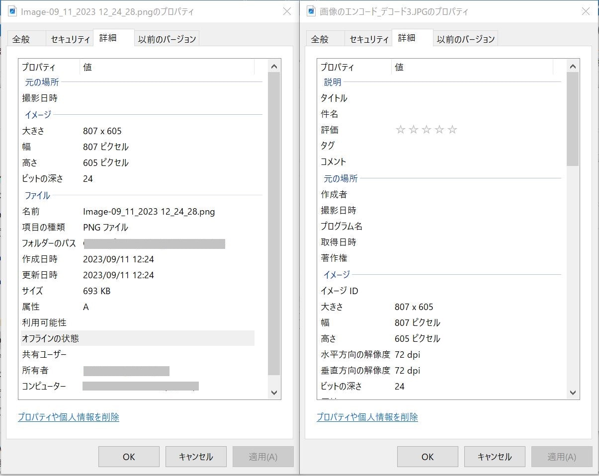
Task: Select the 取得日時 row in the JPG window
Action: point(435,242)
